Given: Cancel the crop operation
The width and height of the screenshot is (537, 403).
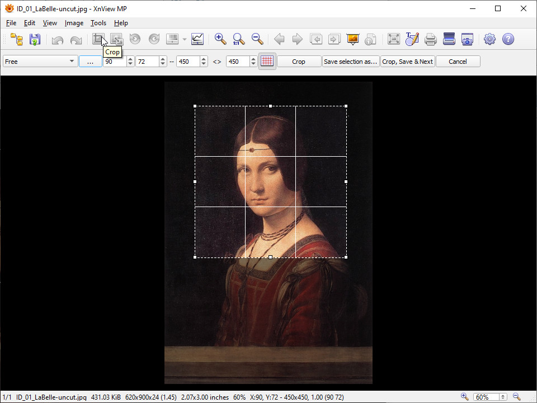Looking at the screenshot, I should pos(458,62).
